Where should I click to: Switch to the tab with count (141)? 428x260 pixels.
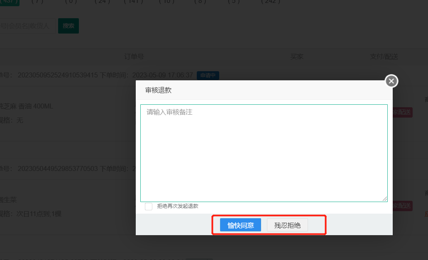pos(134,2)
